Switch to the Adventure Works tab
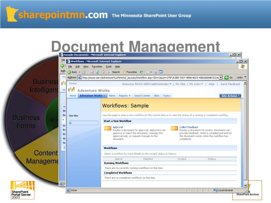The image size is (271, 203). 92,96
